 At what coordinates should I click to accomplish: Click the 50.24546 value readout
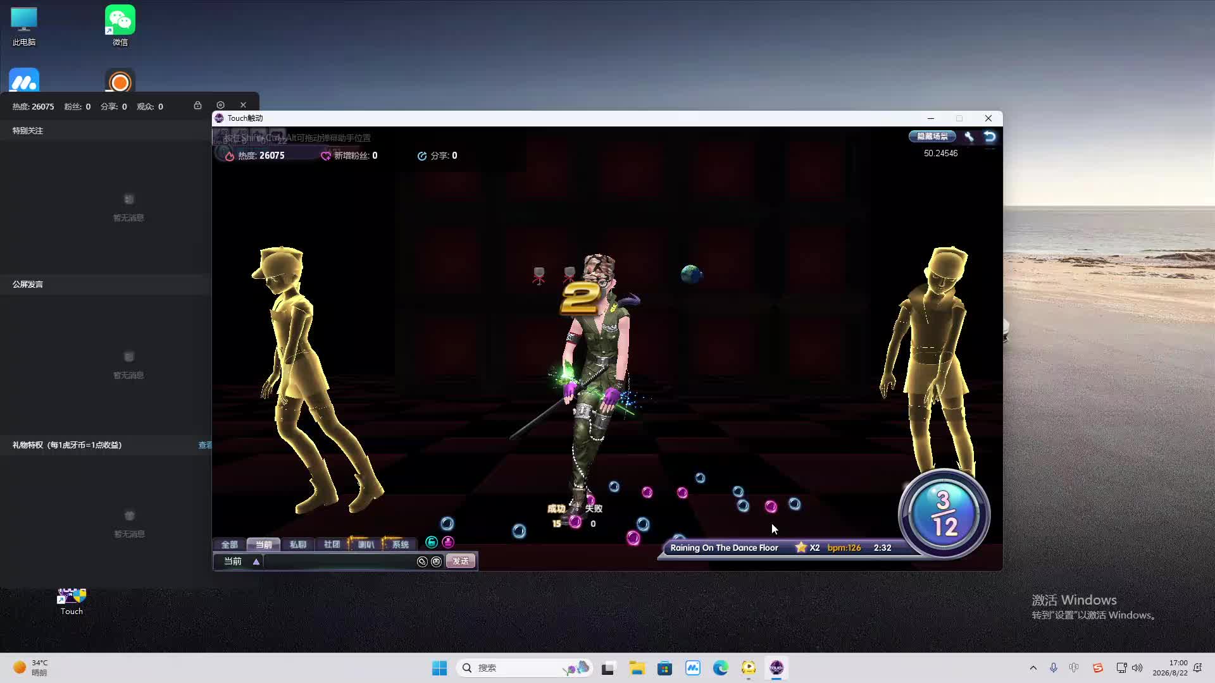(x=940, y=153)
